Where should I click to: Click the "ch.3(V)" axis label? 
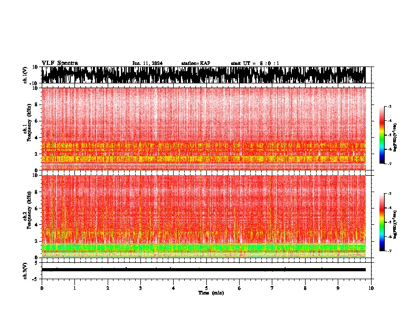click(25, 271)
